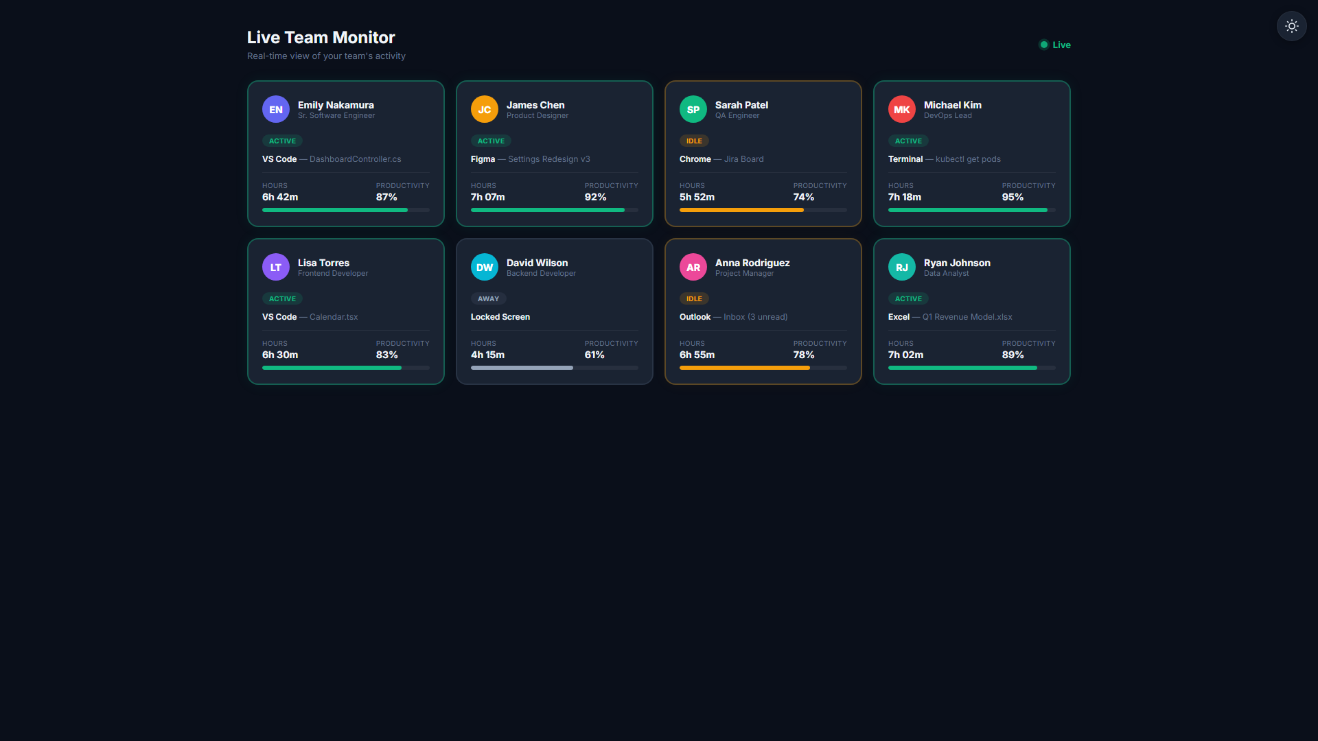
Task: Click Sarah Patel's orange progress bar
Action: tap(763, 210)
